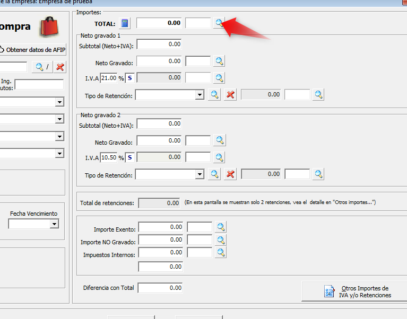Expand Tipo de Retención dropdown in Neto gravado 2
Image resolution: width=407 pixels, height=319 pixels.
tap(200, 174)
